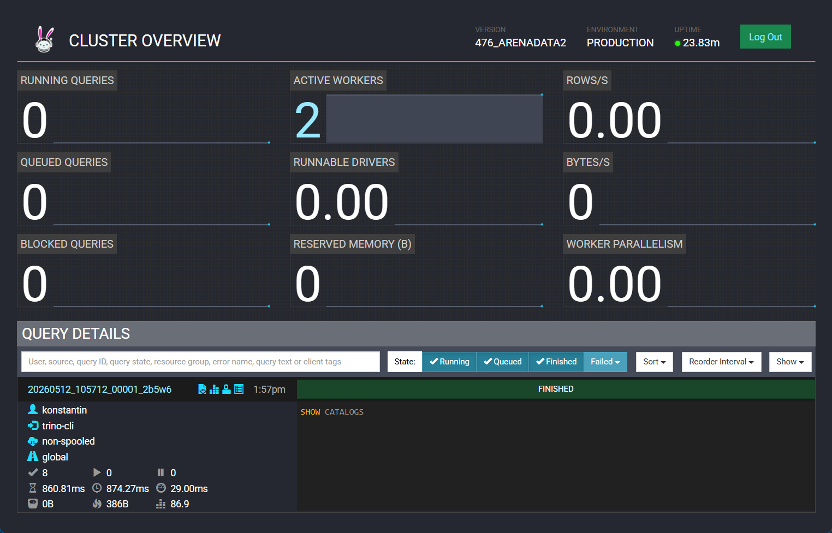832x533 pixels.
Task: Click the QUEUED QUERIES label
Action: pos(64,162)
